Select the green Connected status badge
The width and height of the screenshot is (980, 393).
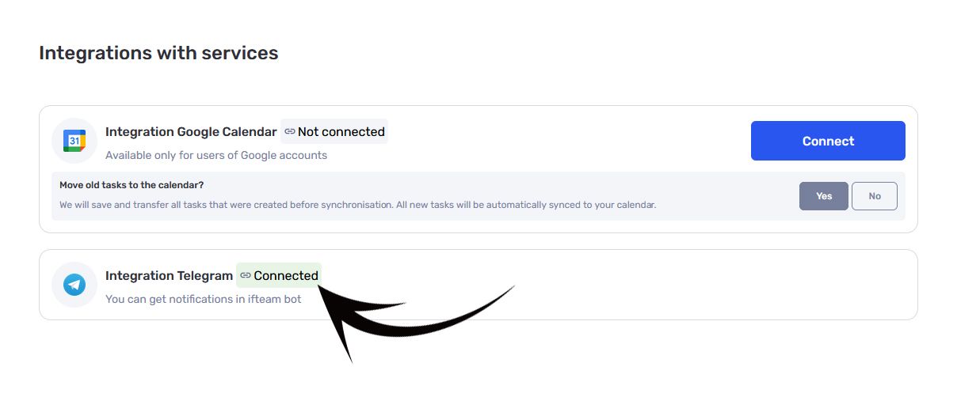(279, 275)
